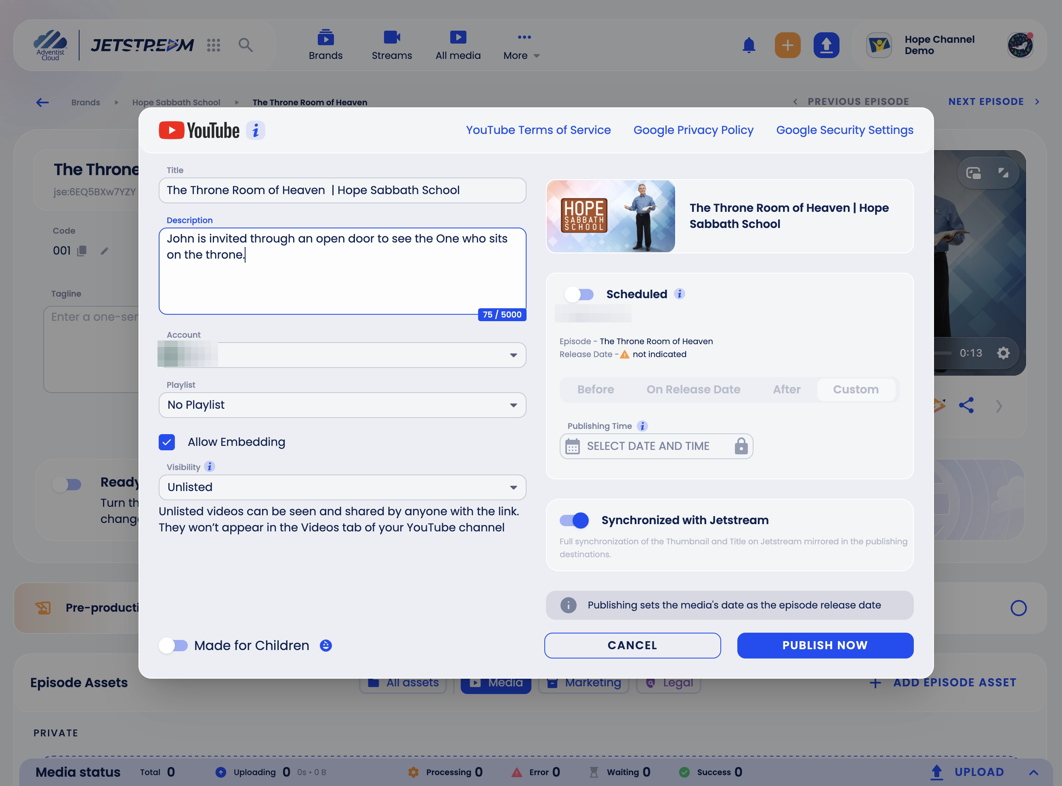Copy the episode code 001 icon
Viewport: 1062px width, 786px height.
coord(82,251)
